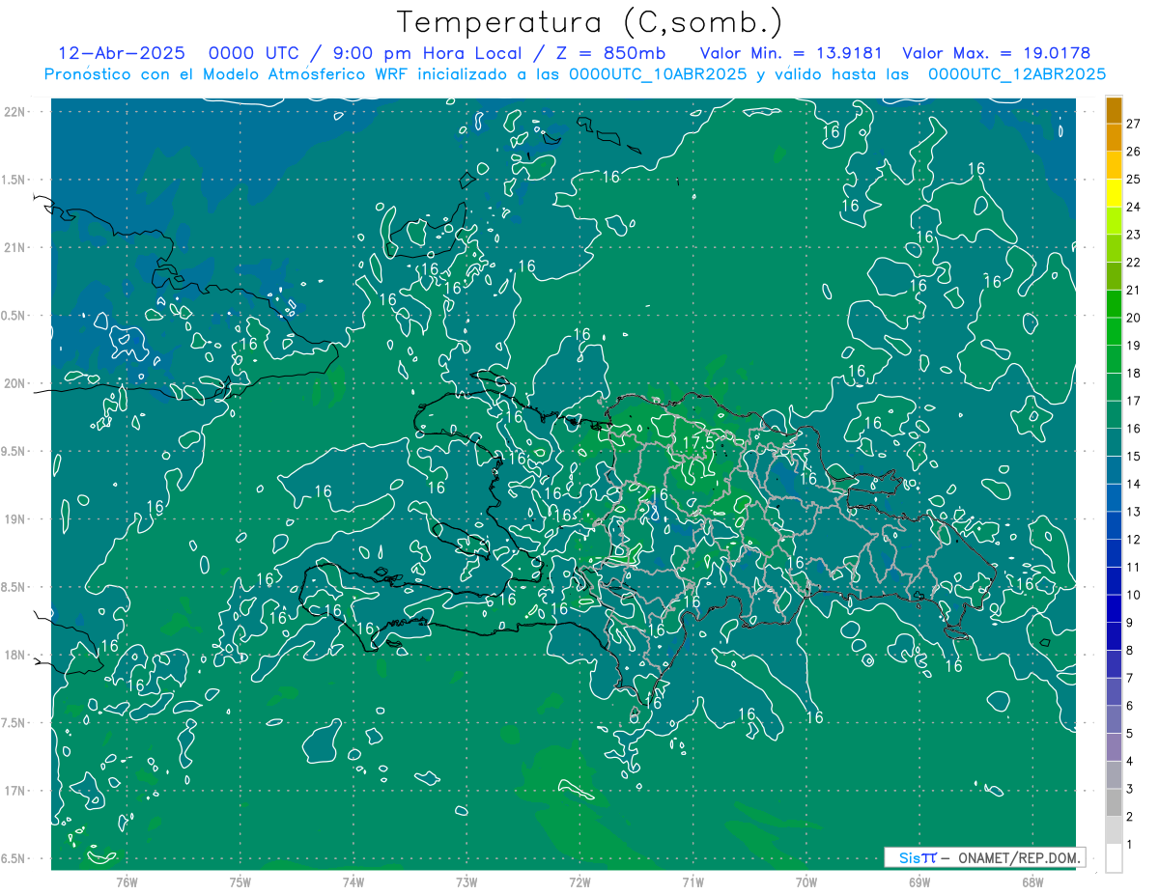
Task: Click the "19N" latitude axis label
Action: pyautogui.click(x=15, y=518)
